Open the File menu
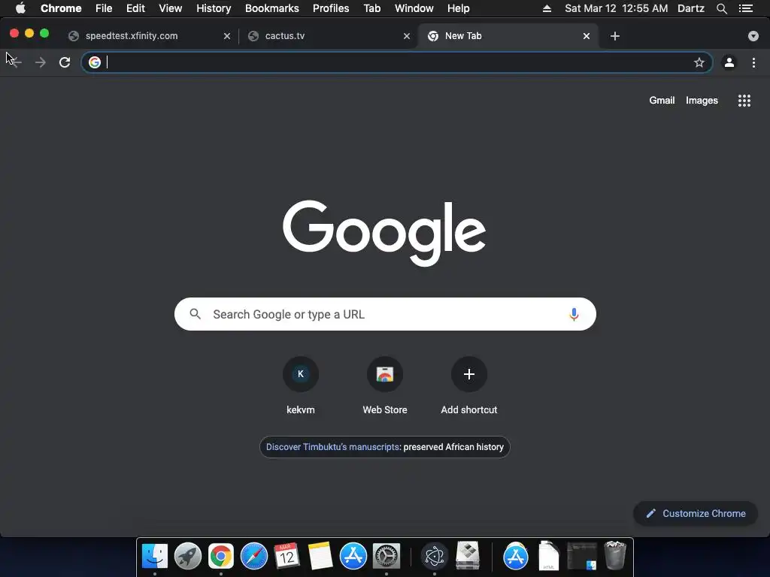Image resolution: width=770 pixels, height=577 pixels. tap(104, 8)
